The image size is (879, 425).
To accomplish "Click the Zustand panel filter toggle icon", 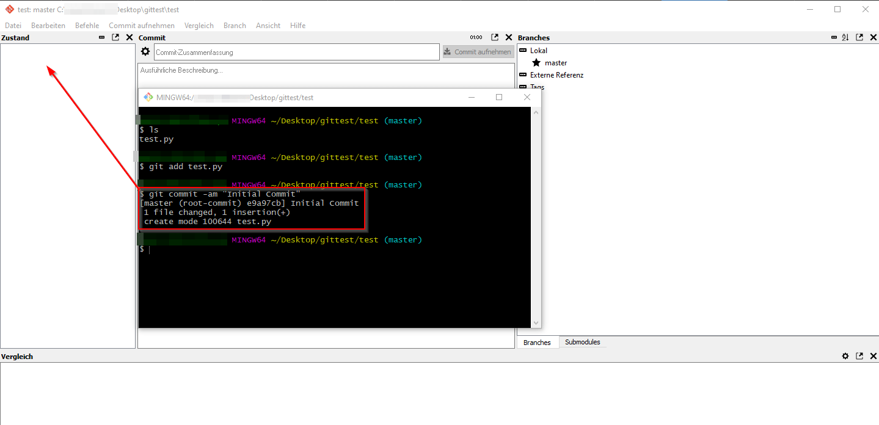I will coord(101,38).
